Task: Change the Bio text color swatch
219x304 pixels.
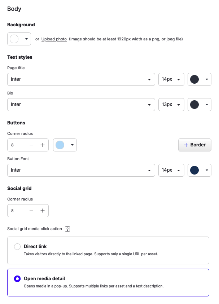Action: tap(199, 105)
